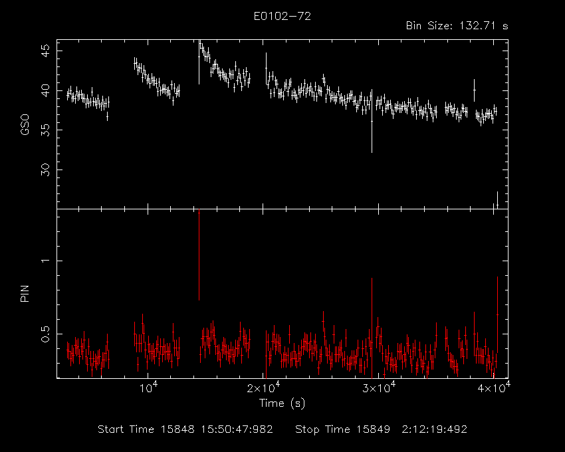Viewport: 565px width, 452px height.
Task: Click the GSO axis value 45
Action: tap(46, 51)
